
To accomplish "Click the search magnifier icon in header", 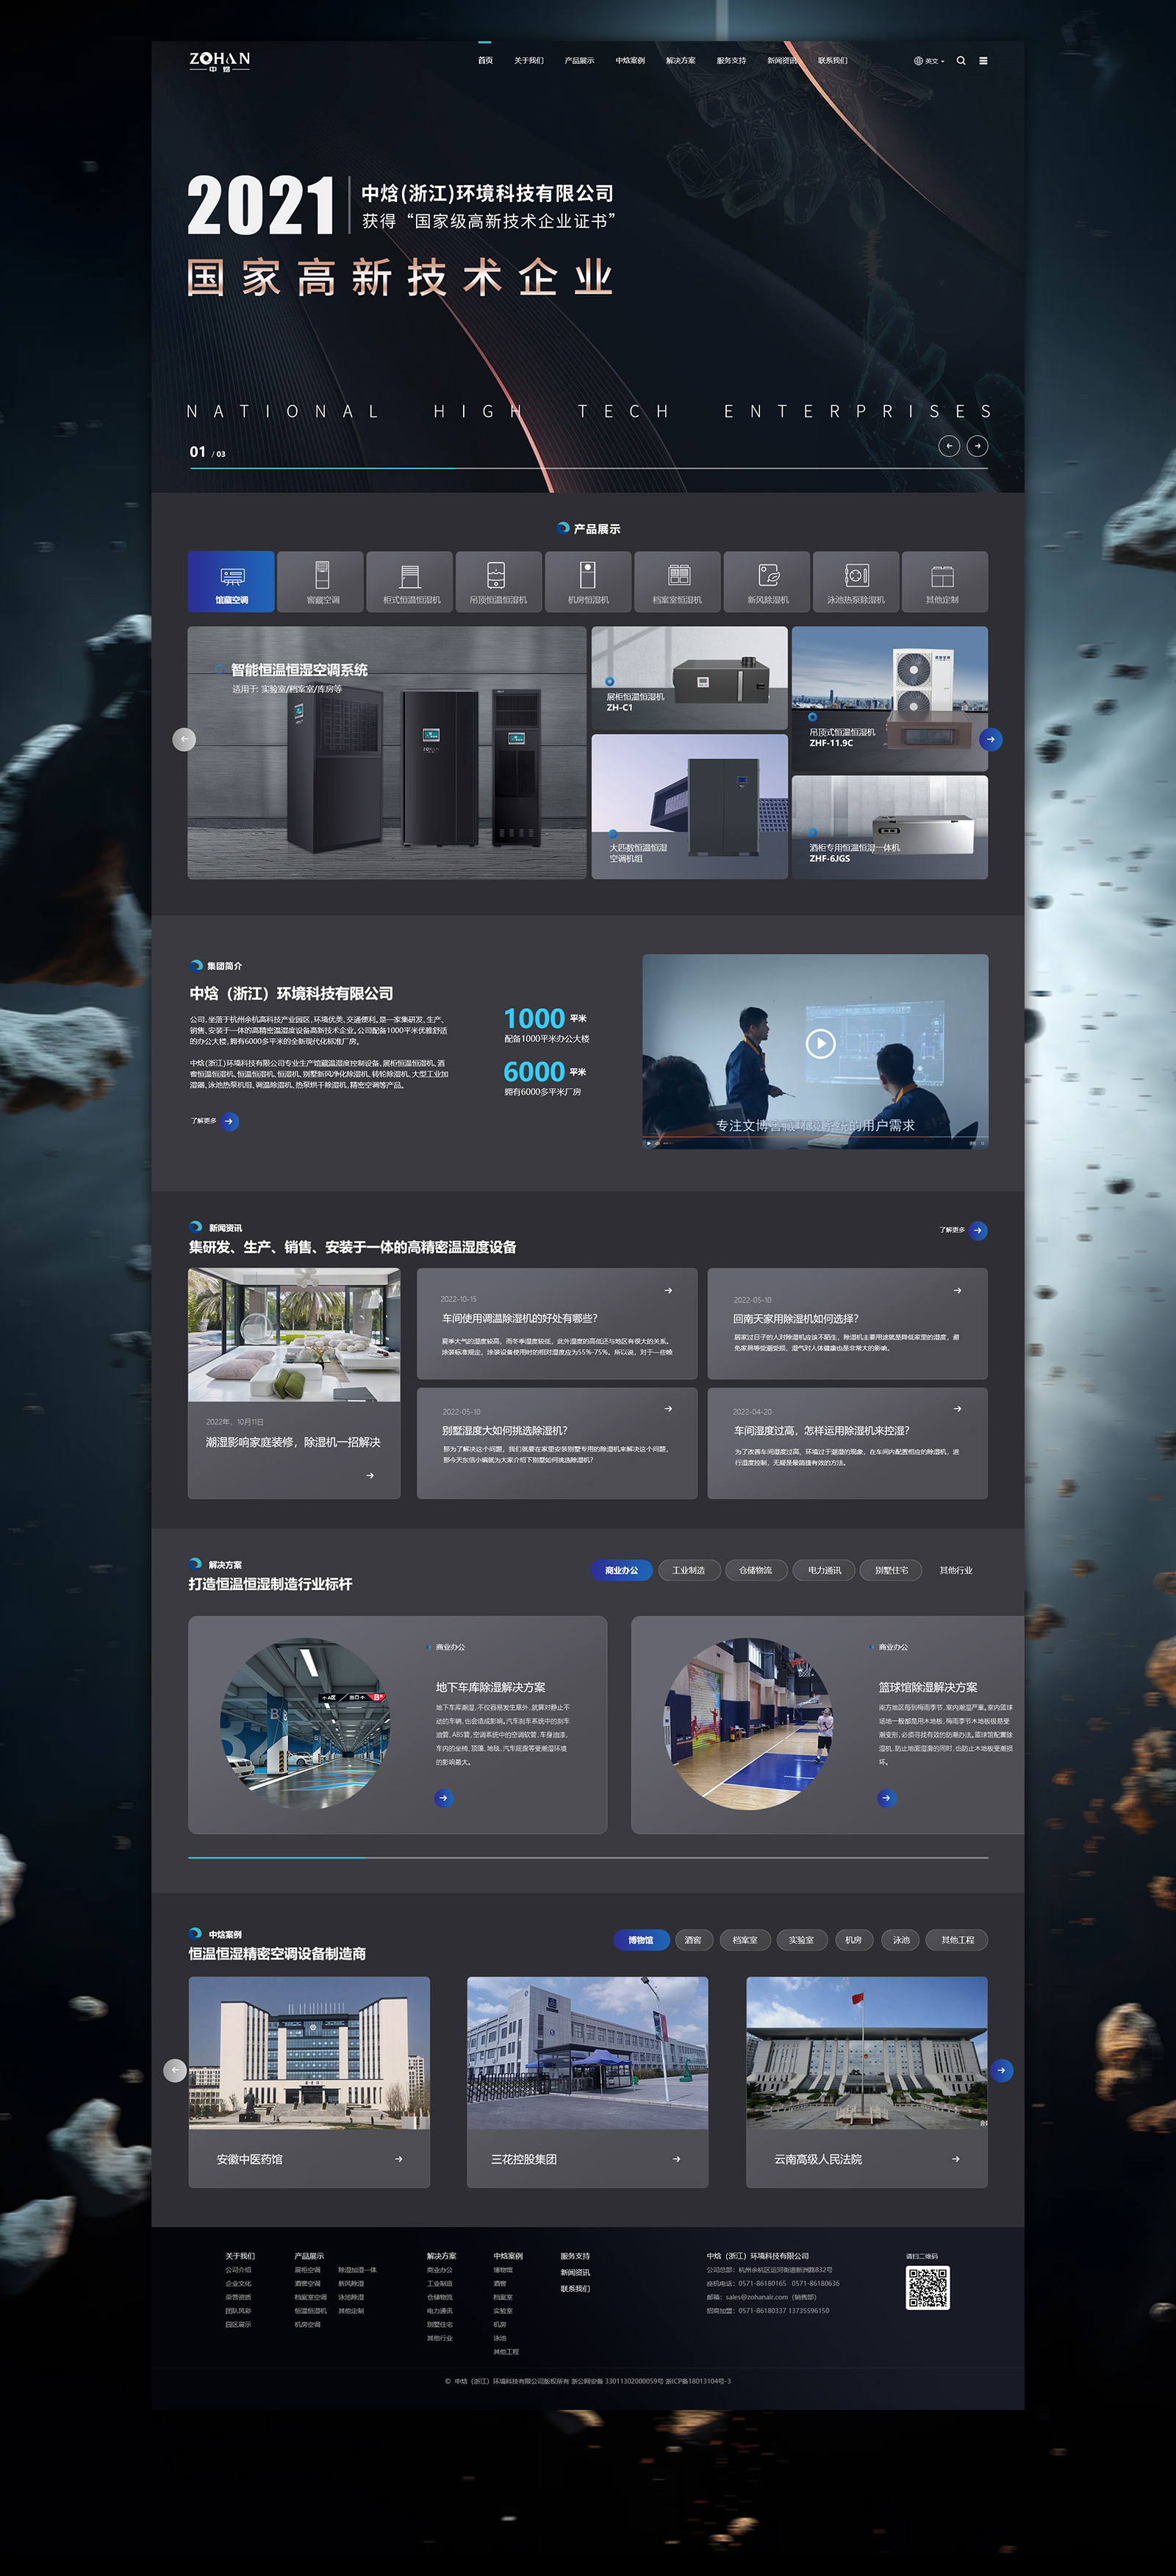I will [x=961, y=61].
